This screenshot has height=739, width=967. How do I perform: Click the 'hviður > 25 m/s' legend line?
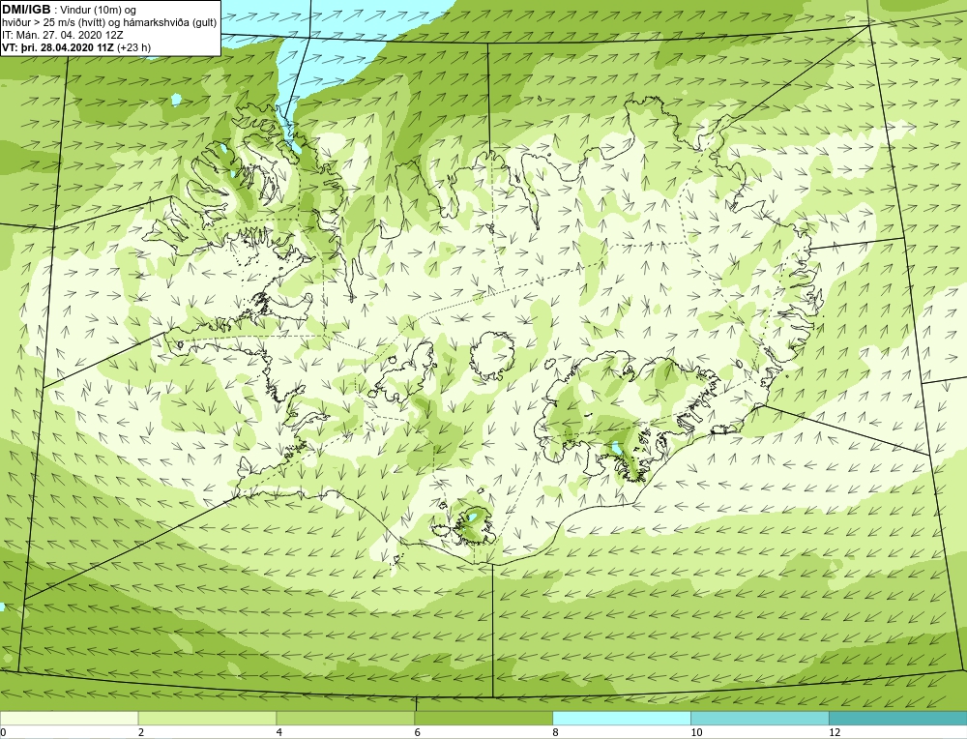tap(109, 22)
